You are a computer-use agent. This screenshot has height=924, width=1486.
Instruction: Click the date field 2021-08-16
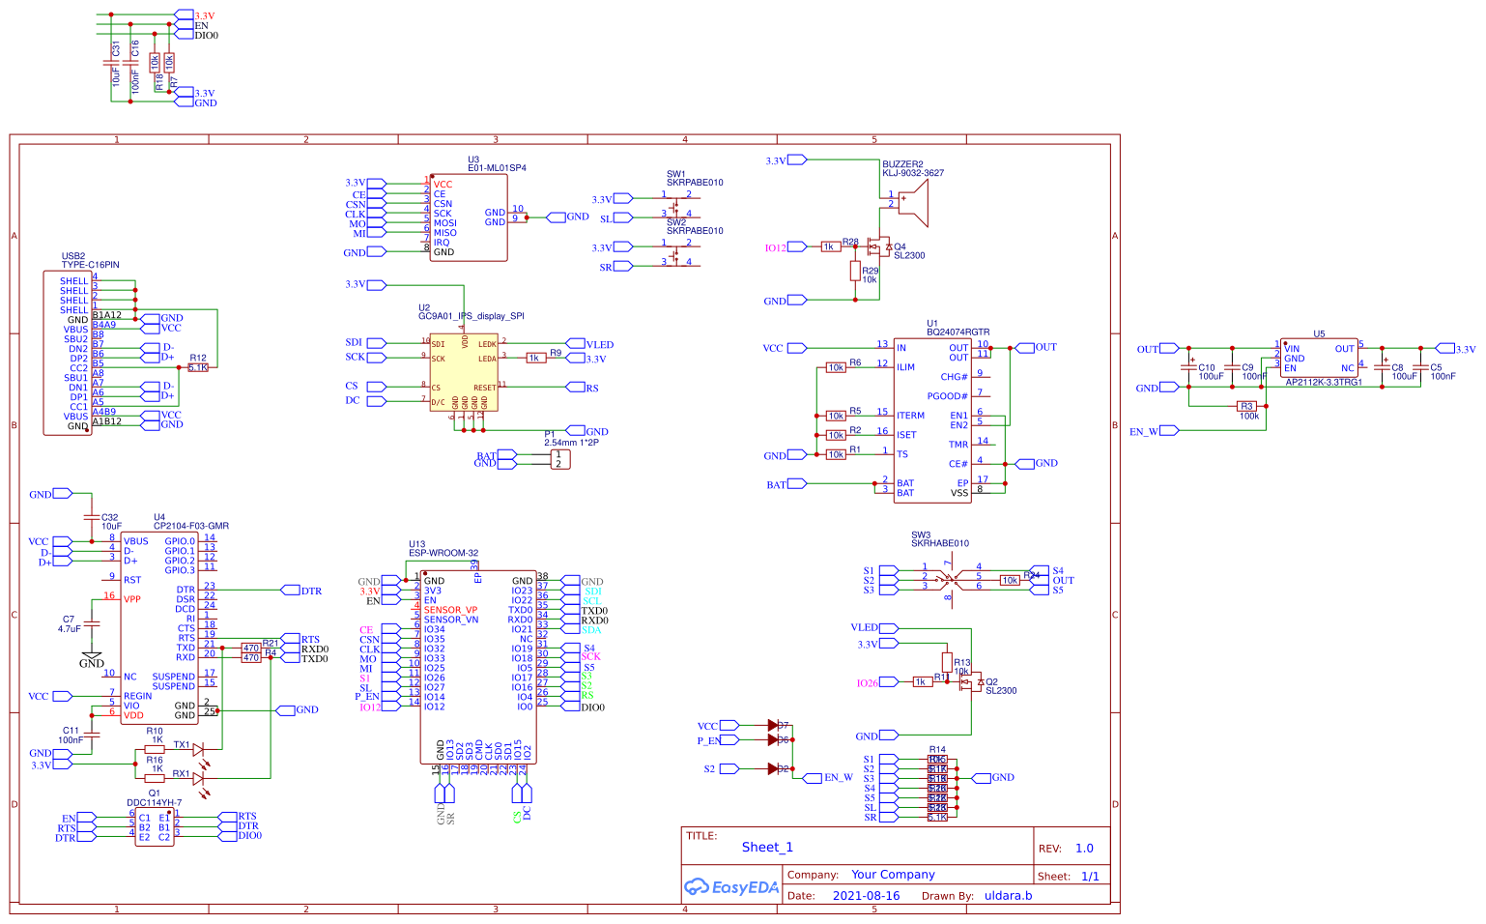click(865, 895)
